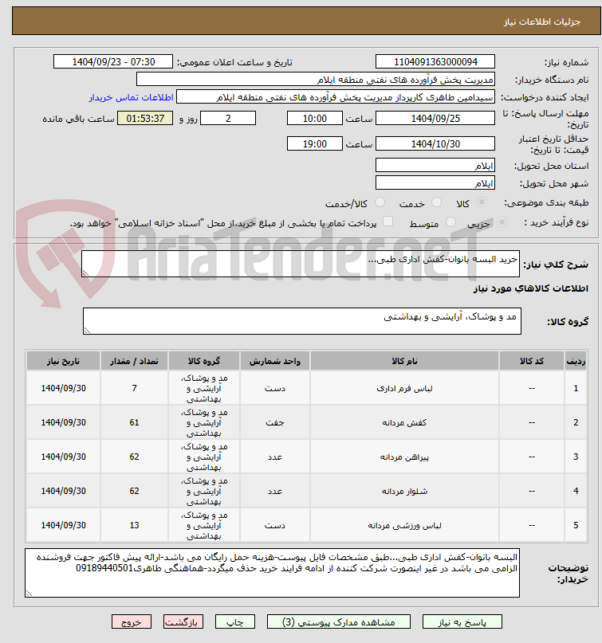Image resolution: width=602 pixels, height=643 pixels.
Task: Select the متوسط purchase type radio
Action: [451, 222]
